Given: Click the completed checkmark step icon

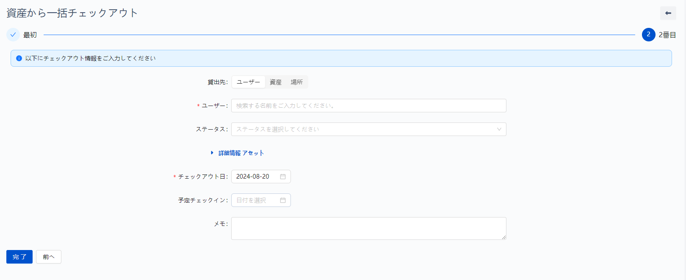Looking at the screenshot, I should 13,35.
